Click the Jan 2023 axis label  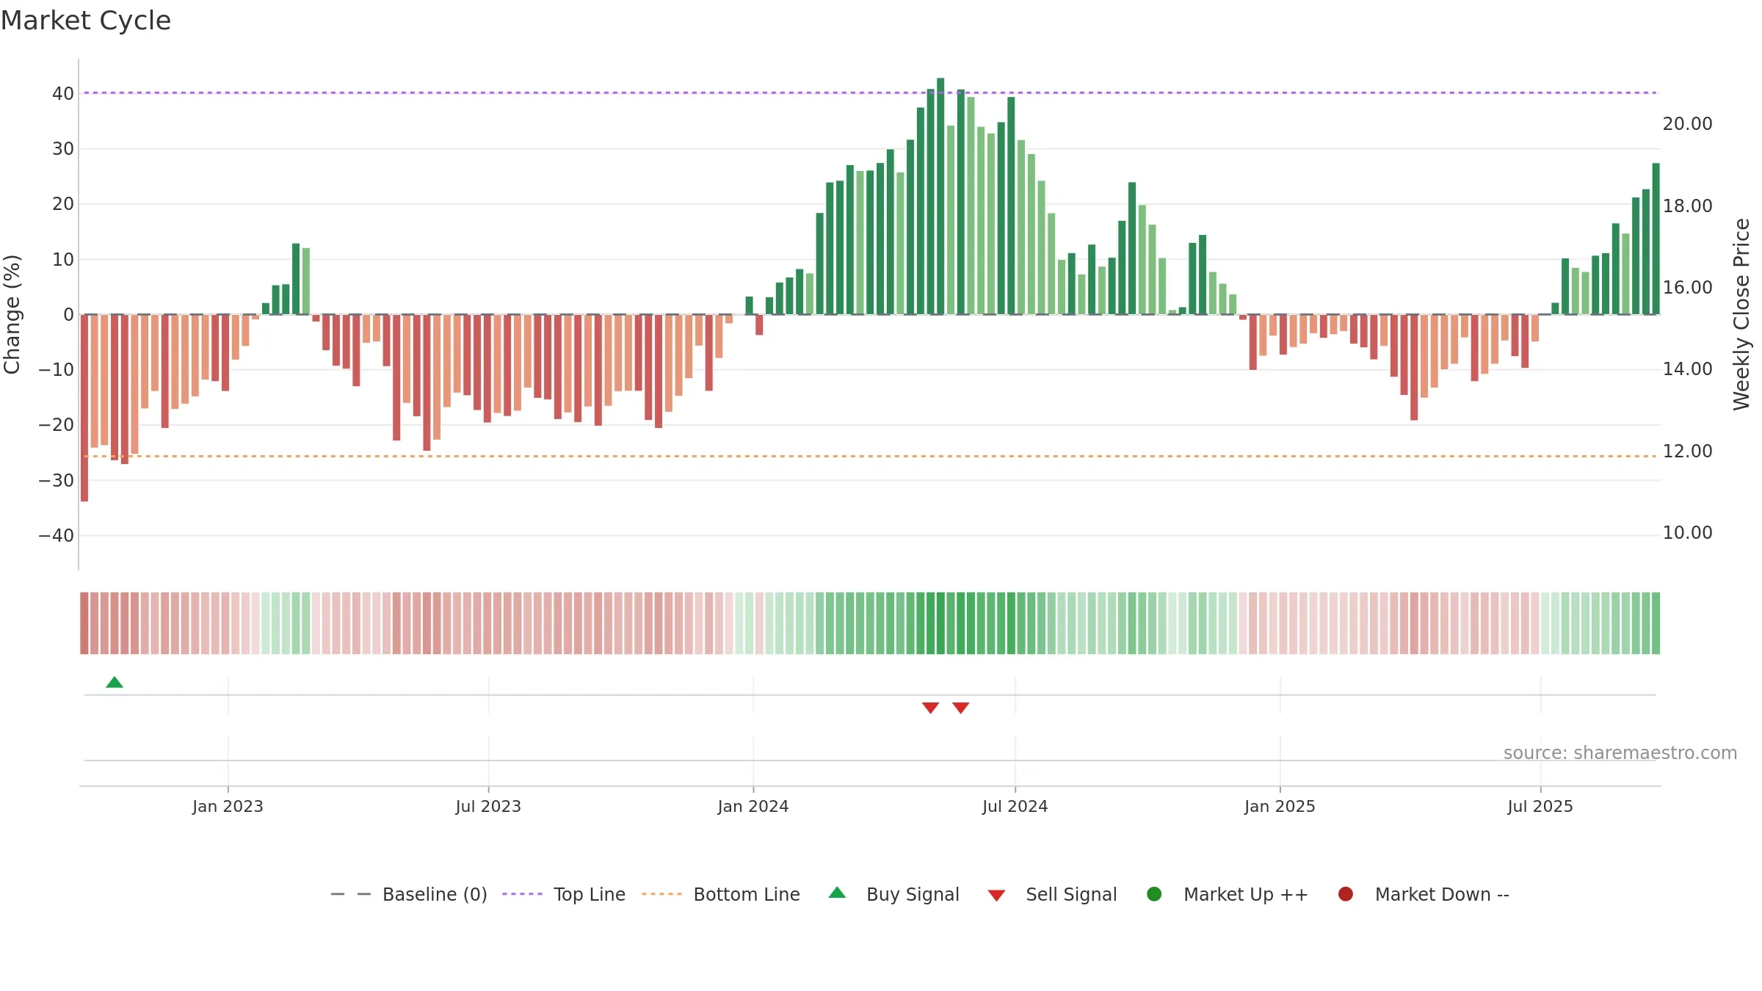(x=228, y=807)
